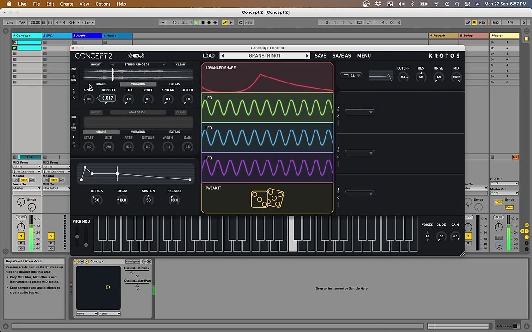The height and width of the screenshot is (332, 532).
Task: Open VARIATION tab of the first oscillator
Action: point(138,84)
